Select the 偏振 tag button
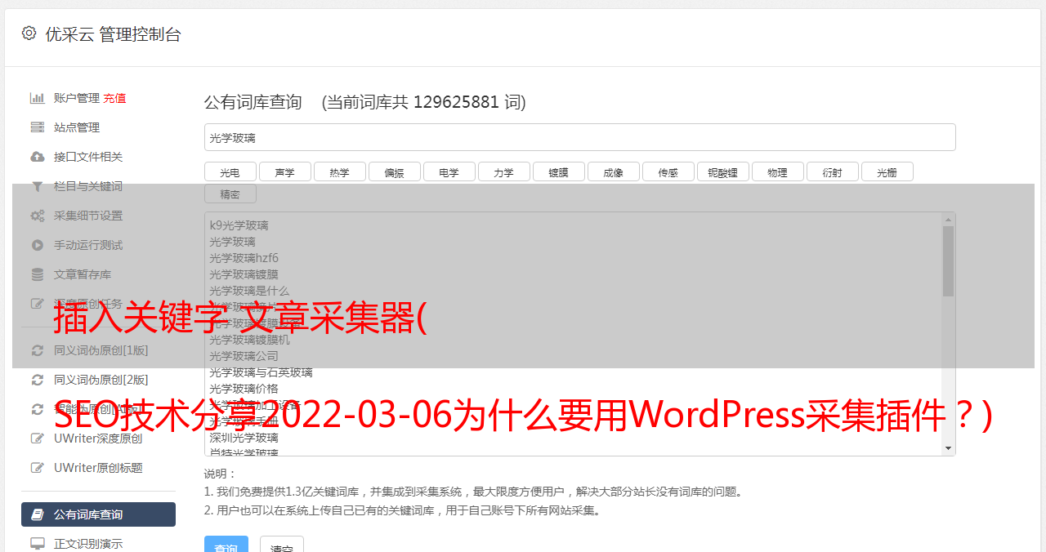This screenshot has width=1046, height=552. point(394,171)
